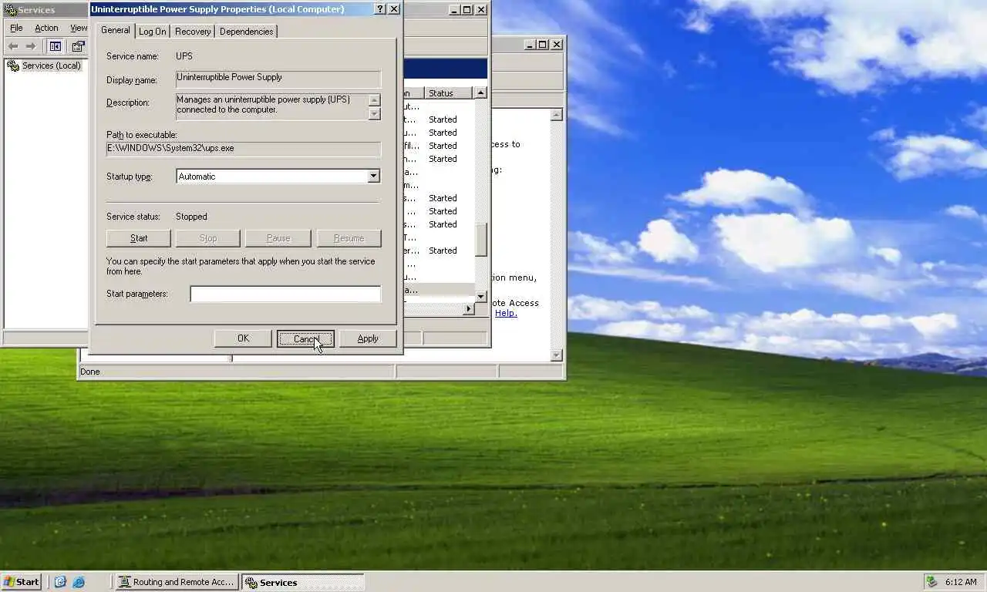This screenshot has height=592, width=987.
Task: Open the Startup type dropdown
Action: pyautogui.click(x=373, y=177)
